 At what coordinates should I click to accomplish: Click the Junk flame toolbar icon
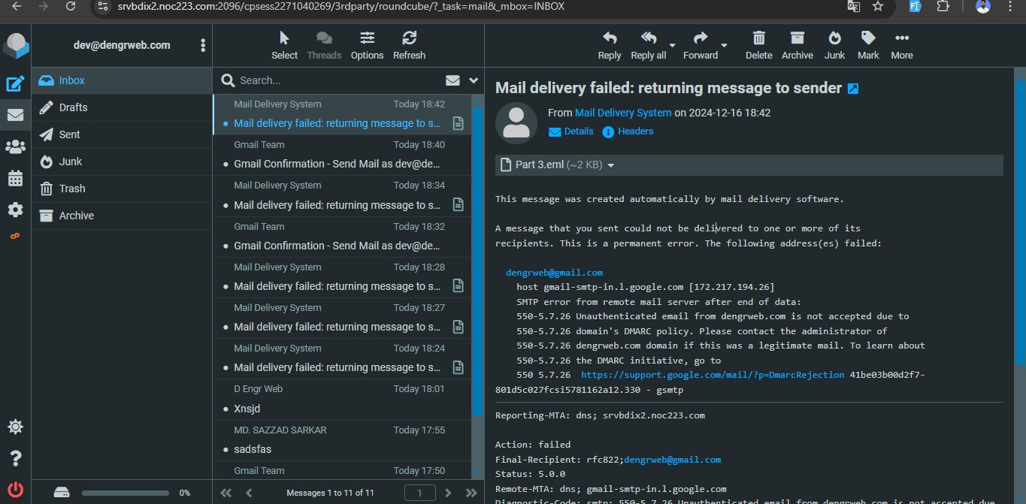(x=834, y=45)
